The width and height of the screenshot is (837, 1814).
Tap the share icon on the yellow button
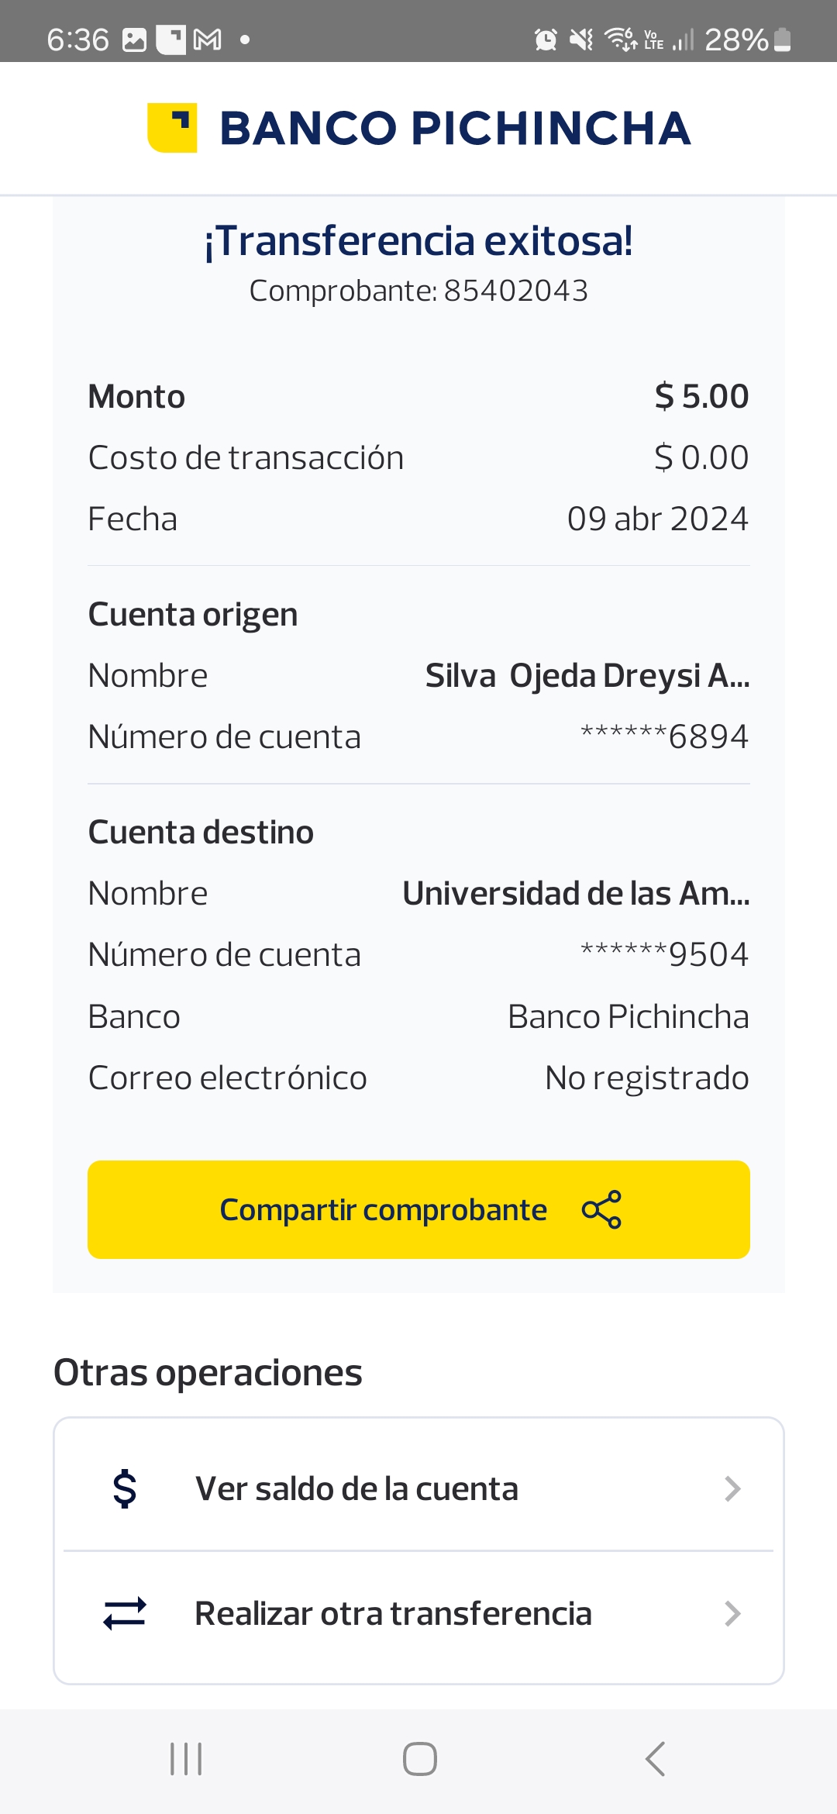coord(601,1209)
